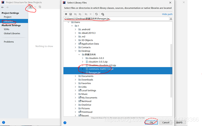Expand the 3D Objects folder
Viewport: 202px width, 126px height.
[x=76, y=40]
